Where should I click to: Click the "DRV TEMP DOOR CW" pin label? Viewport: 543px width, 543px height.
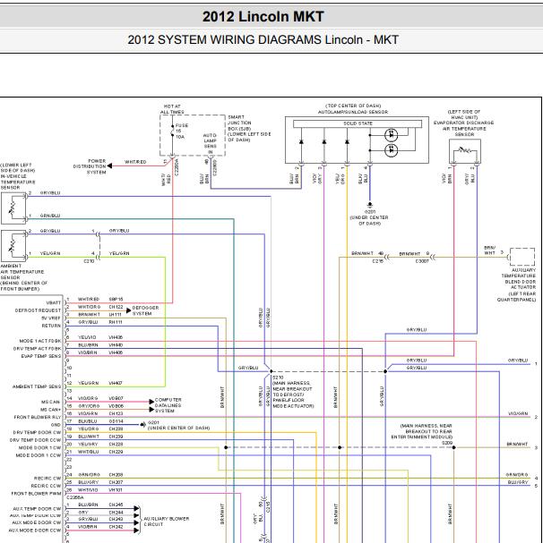pos(37,432)
